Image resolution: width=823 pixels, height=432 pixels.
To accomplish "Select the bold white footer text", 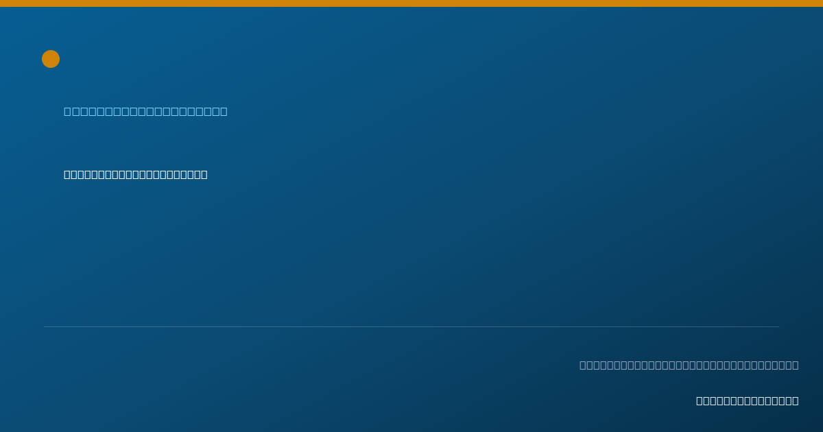I will (748, 400).
